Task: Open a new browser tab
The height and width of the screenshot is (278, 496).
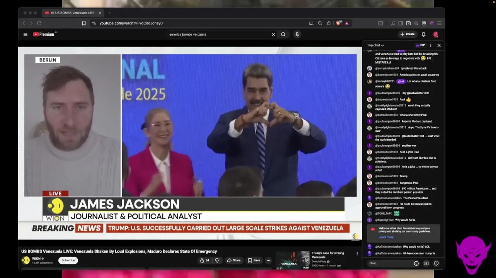Action: 110,13
